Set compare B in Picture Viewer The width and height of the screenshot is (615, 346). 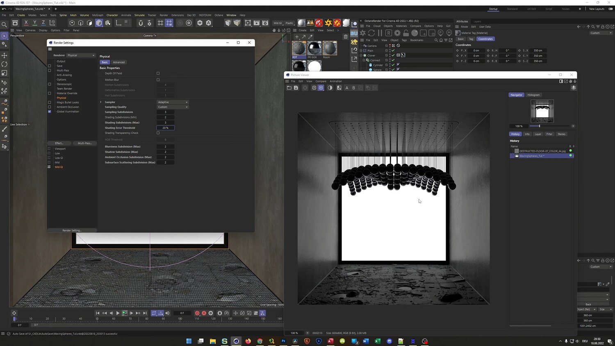coord(354,88)
